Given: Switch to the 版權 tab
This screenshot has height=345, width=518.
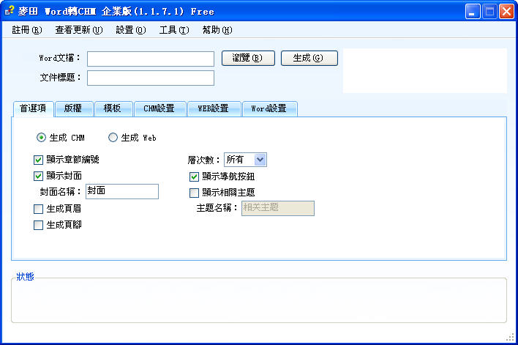Looking at the screenshot, I should [74, 109].
